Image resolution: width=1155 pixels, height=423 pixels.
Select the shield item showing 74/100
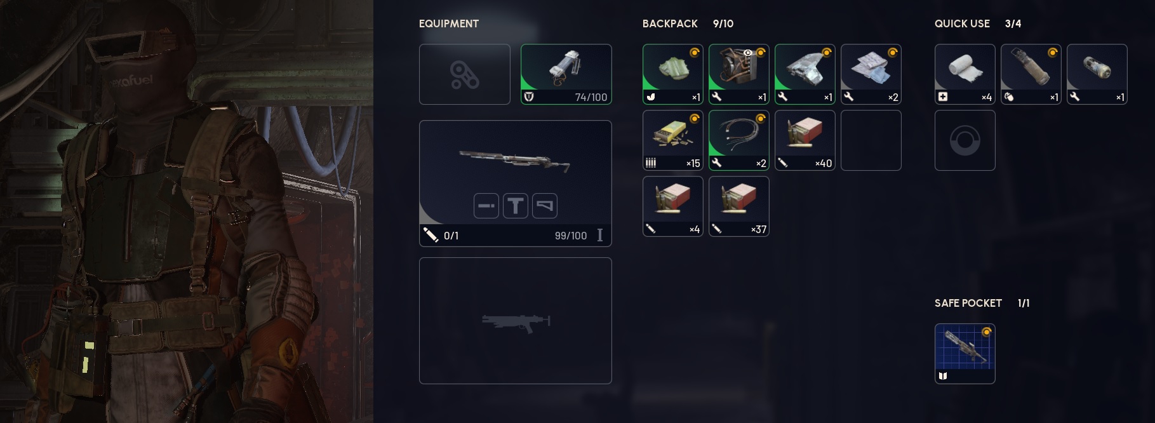pos(566,74)
